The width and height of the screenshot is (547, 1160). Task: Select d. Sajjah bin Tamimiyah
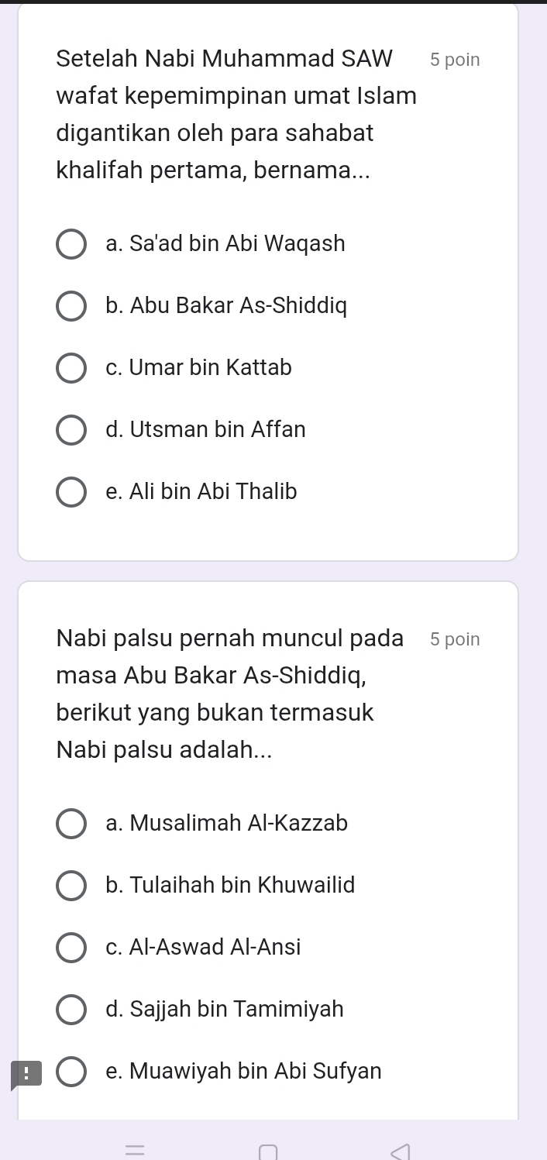point(71,1010)
